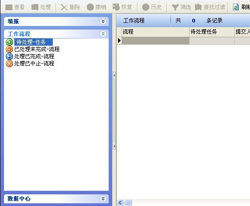Screen dimensions: 250x206
Task: Select 已处理未完成-流程 item
Action: pos(37,49)
